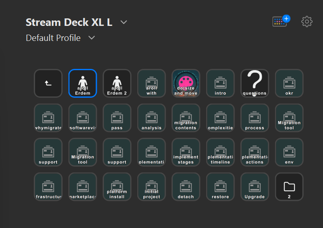The width and height of the screenshot is (323, 228).
Task: Click the Upgrade key
Action: click(x=255, y=187)
